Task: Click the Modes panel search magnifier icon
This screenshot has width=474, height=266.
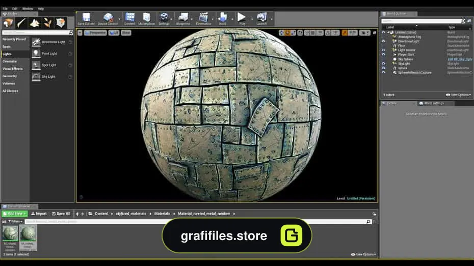Action: coord(71,32)
